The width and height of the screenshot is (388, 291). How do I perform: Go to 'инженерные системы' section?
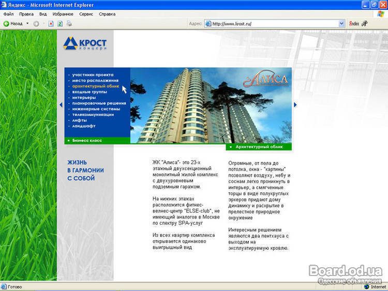(96, 109)
